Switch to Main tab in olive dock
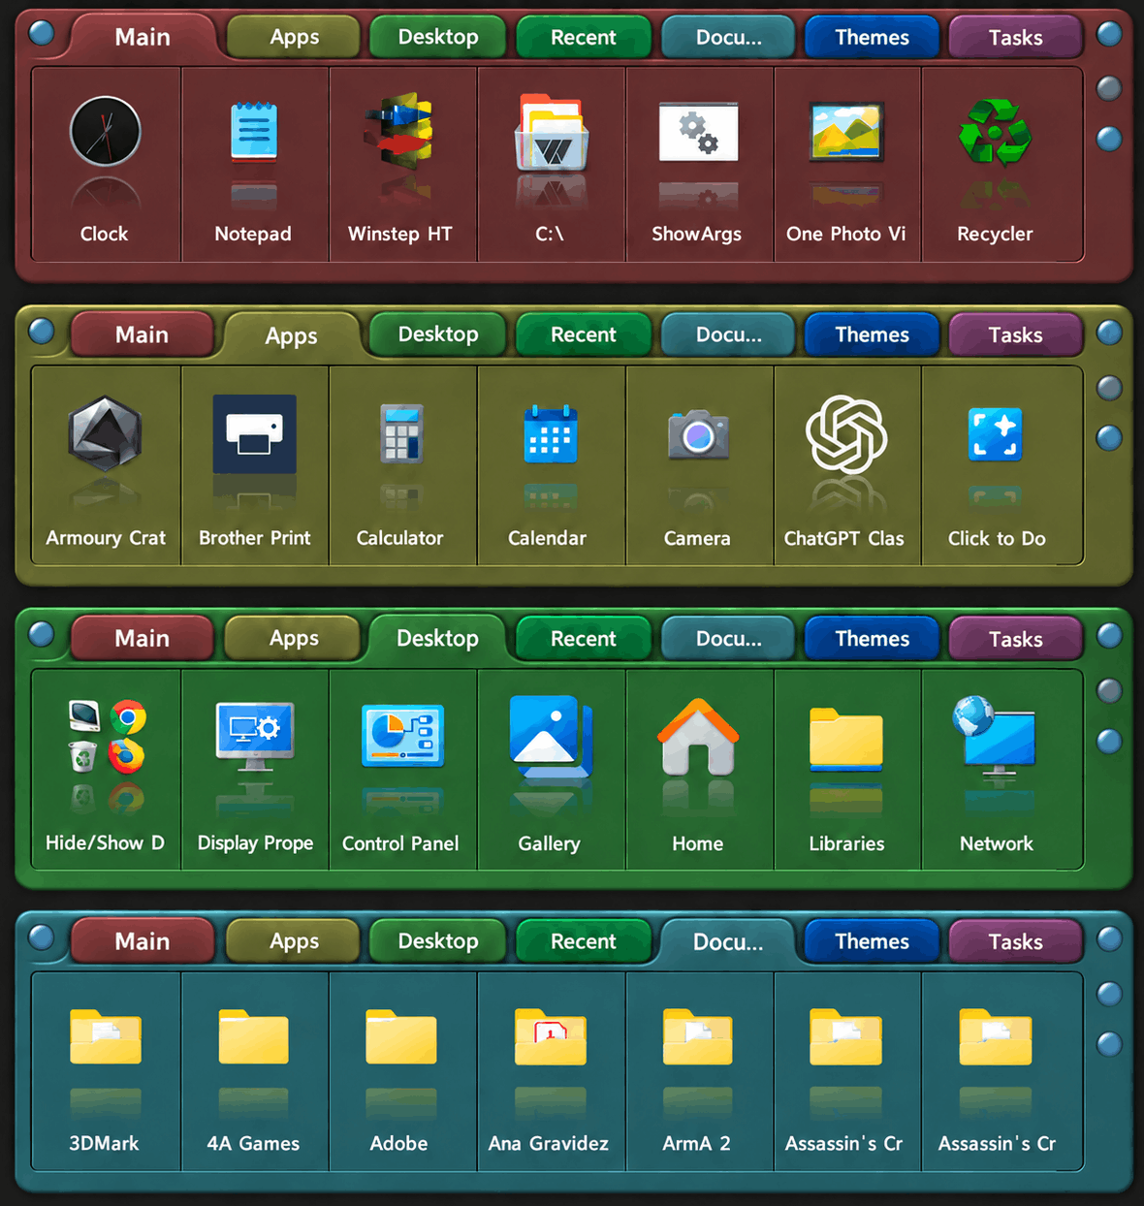Viewport: 1144px width, 1206px height. pyautogui.click(x=142, y=334)
